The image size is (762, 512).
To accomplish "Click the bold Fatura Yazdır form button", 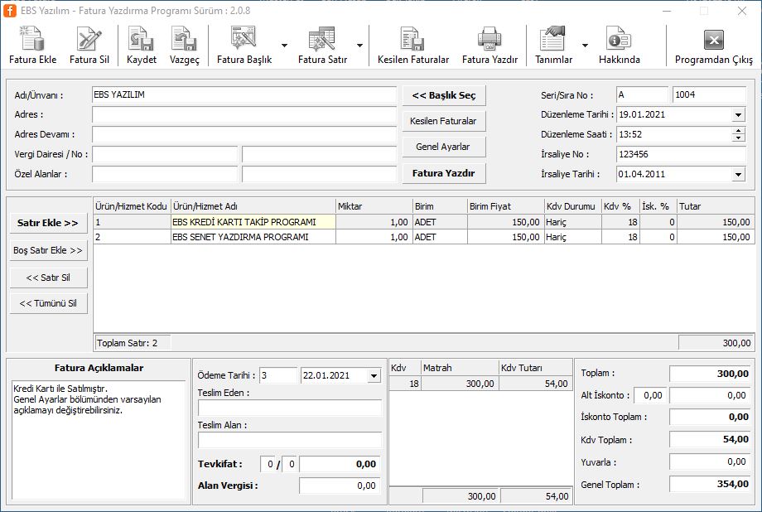I will pos(444,173).
